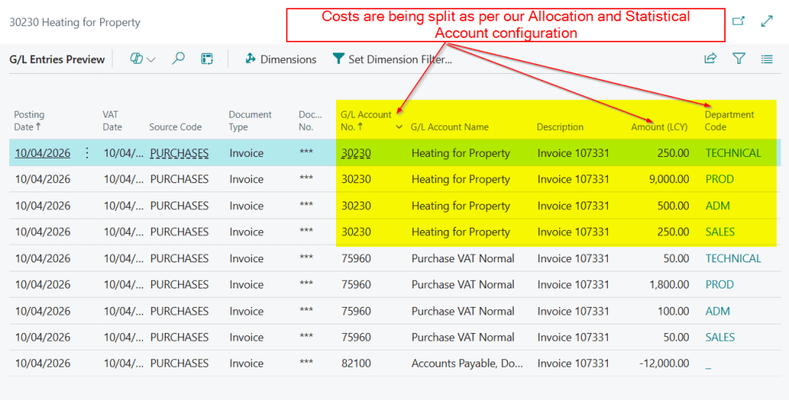Click the PROD department code for 9,000.00 row

pos(720,179)
